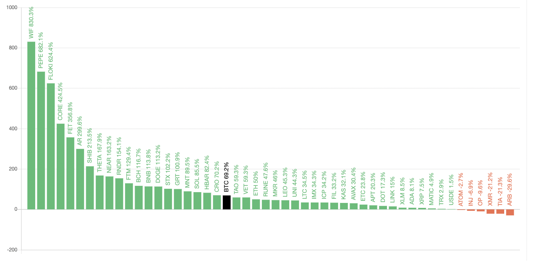Viewport: 534px width, 261px height.
Task: Click the THETA 167.9% bar
Action: (x=99, y=192)
